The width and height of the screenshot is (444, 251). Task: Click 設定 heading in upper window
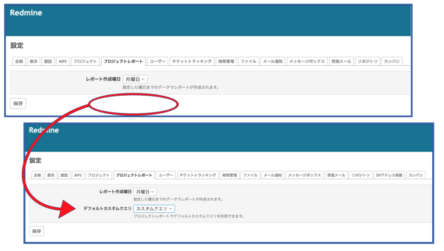click(17, 45)
